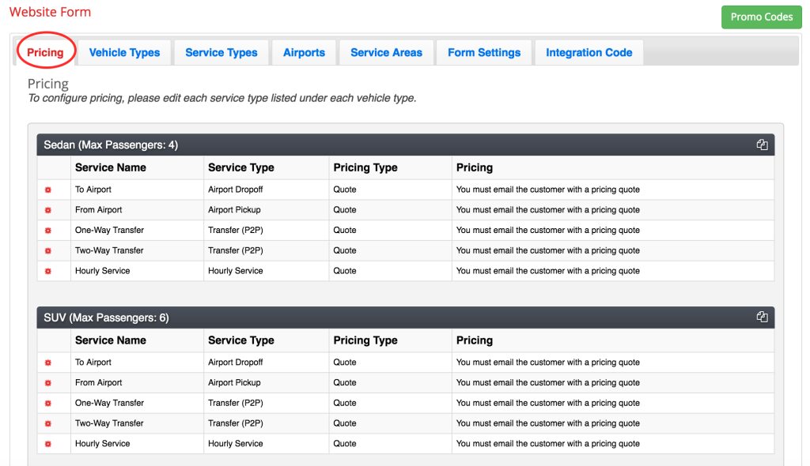Viewport: 810px width, 466px height.
Task: Click gear icon for Sedan From Airport
Action: [48, 210]
